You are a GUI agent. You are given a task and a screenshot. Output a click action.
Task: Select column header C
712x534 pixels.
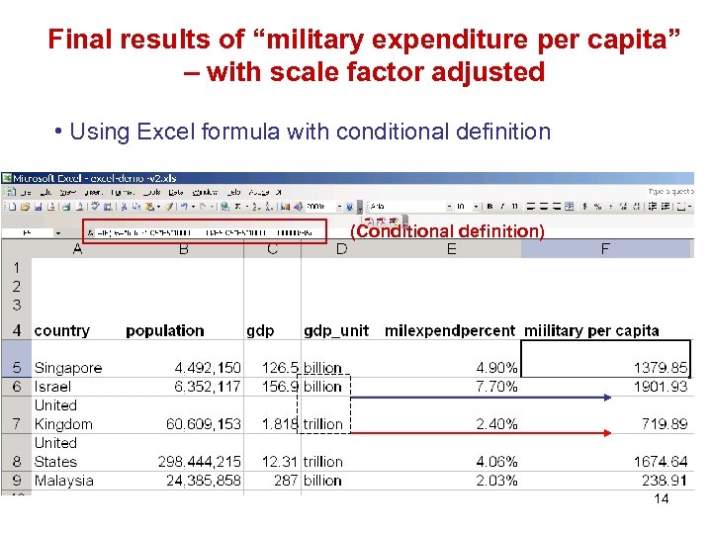(273, 249)
